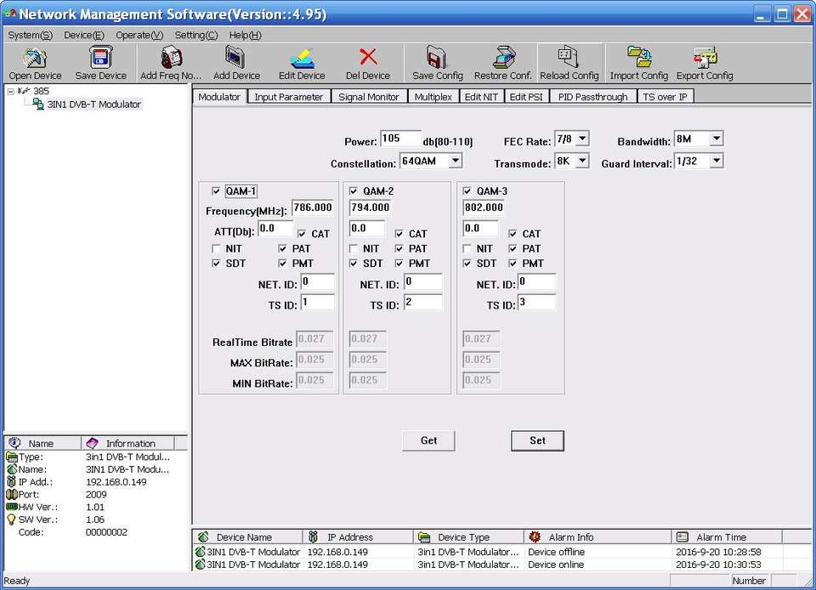Open the Constellation dropdown
This screenshot has height=590, width=816.
pyautogui.click(x=455, y=161)
